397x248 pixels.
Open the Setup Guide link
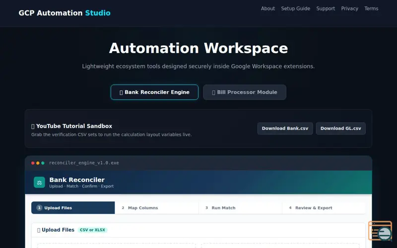pos(295,8)
